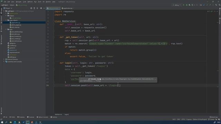Open Project panel settings gear
Viewport: 221px width, 124px height.
point(41,8)
